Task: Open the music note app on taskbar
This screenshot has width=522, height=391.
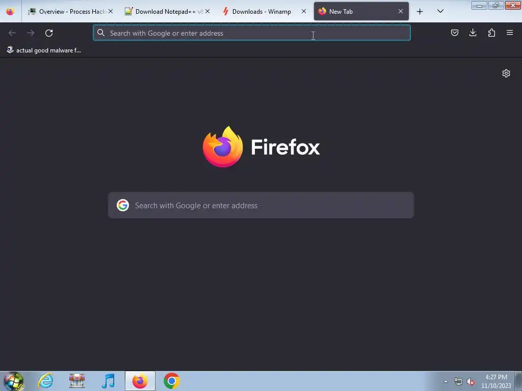Action: (108, 381)
